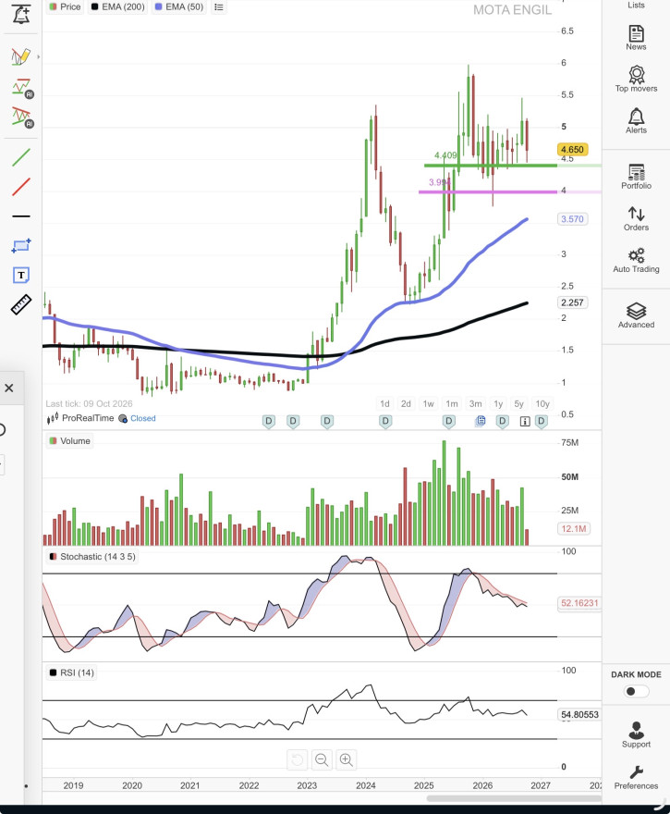Set timeframe to 1m

pyautogui.click(x=452, y=404)
